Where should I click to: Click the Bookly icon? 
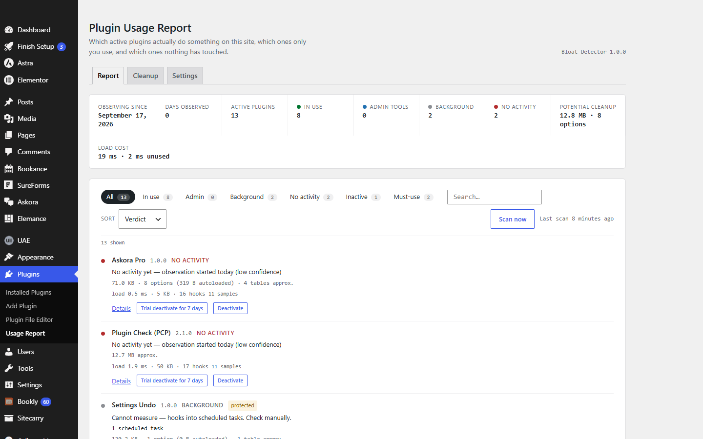pyautogui.click(x=9, y=401)
